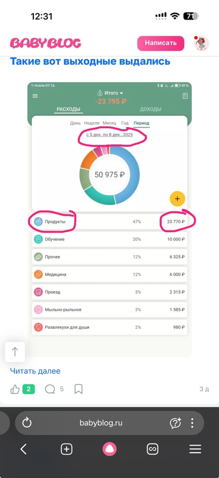Open the expense app screenshot image
The height and width of the screenshot is (478, 219).
point(109,219)
